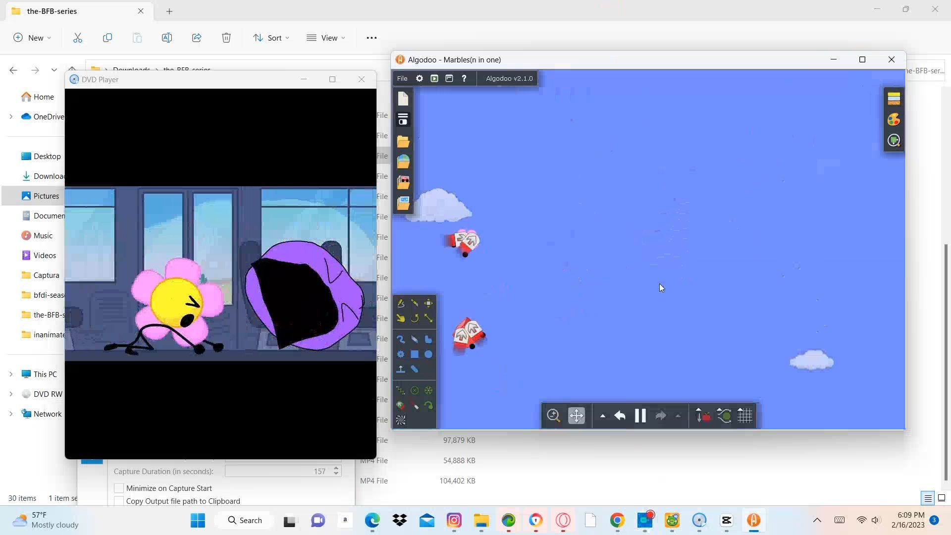The image size is (951, 535).
Task: Create a new scene in Algodoo
Action: tap(403, 99)
